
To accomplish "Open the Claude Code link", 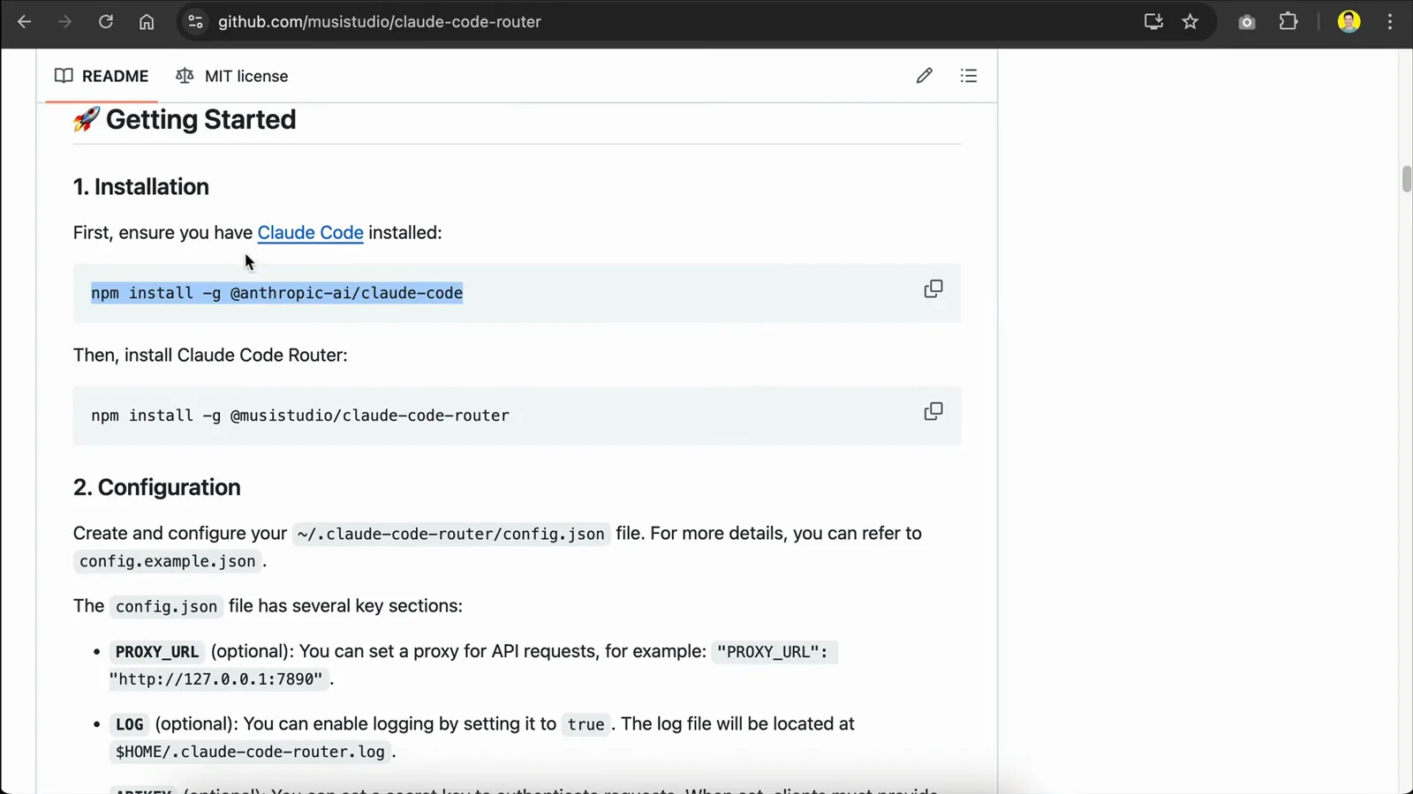I will click(x=310, y=232).
